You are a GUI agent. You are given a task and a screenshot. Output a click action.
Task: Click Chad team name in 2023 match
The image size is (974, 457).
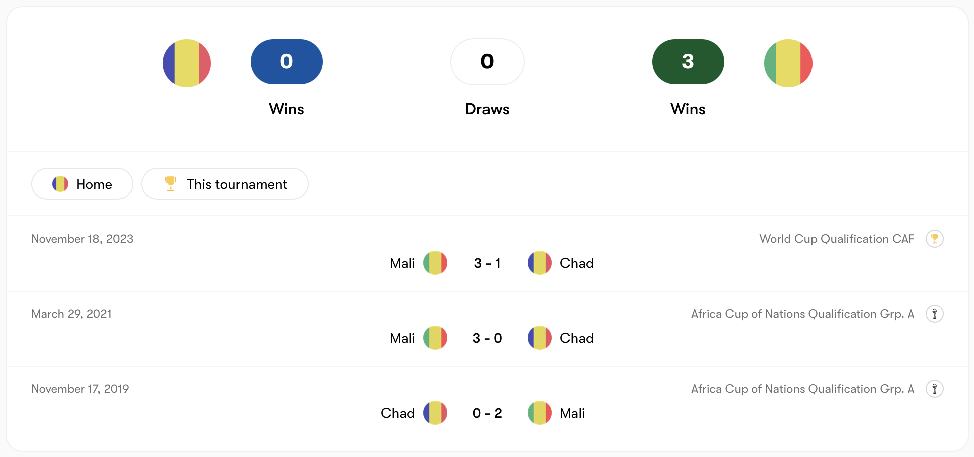(x=576, y=263)
